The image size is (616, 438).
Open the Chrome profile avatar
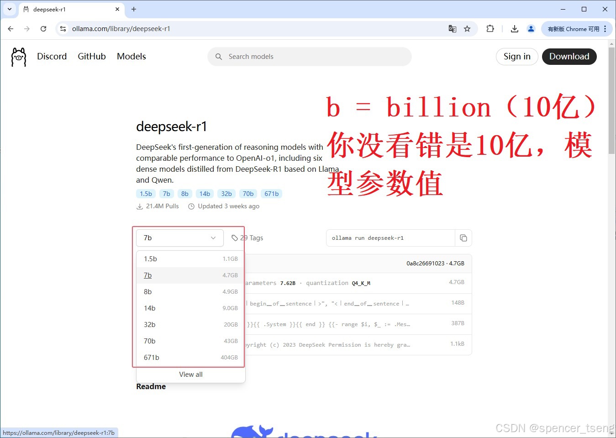pyautogui.click(x=531, y=29)
